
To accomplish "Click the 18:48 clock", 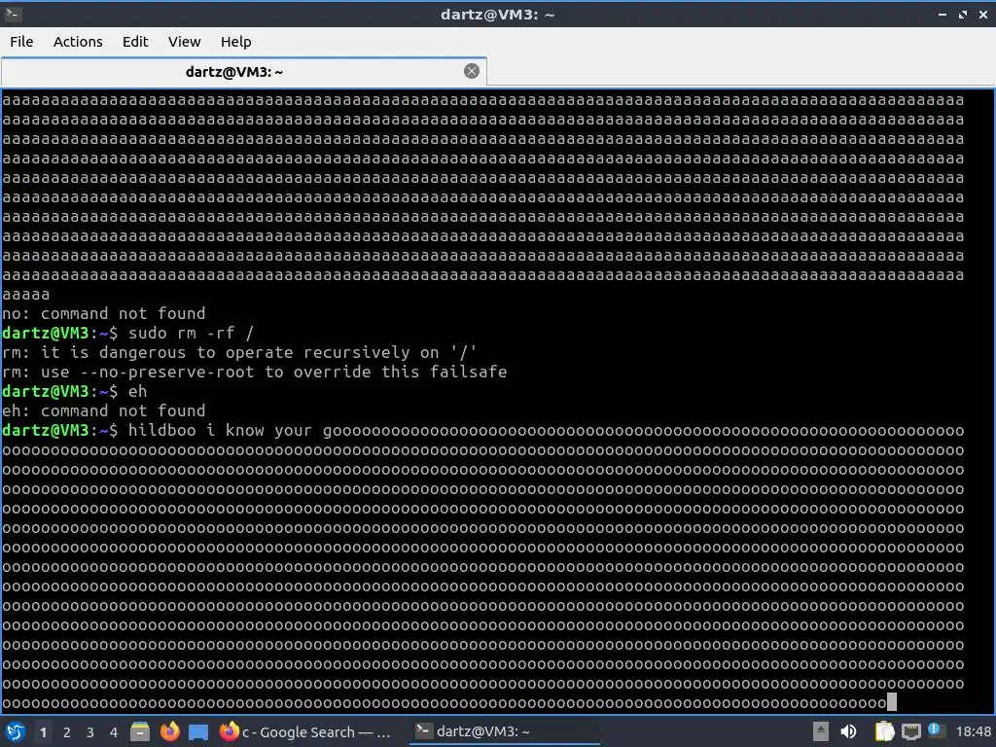I will 973,731.
